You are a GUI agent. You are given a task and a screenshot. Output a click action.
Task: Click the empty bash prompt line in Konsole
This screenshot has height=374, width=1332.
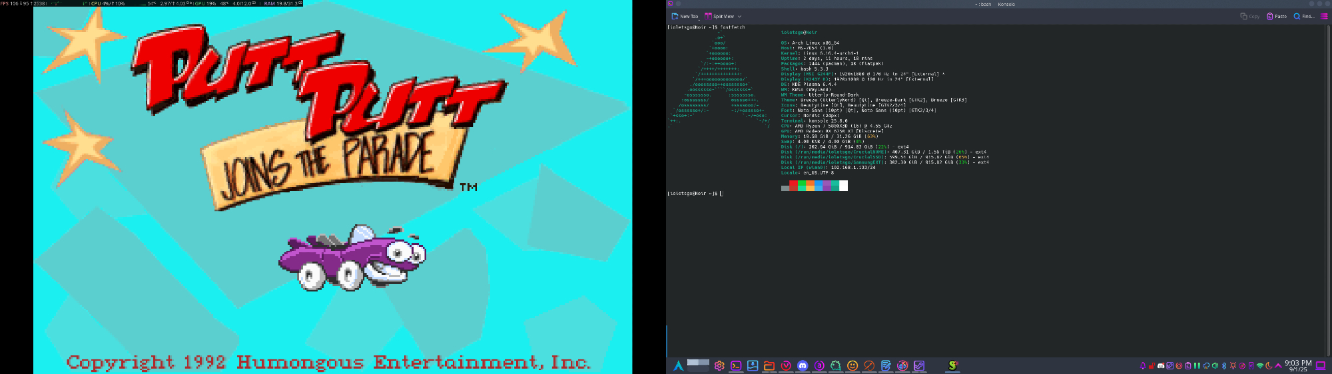(x=695, y=194)
